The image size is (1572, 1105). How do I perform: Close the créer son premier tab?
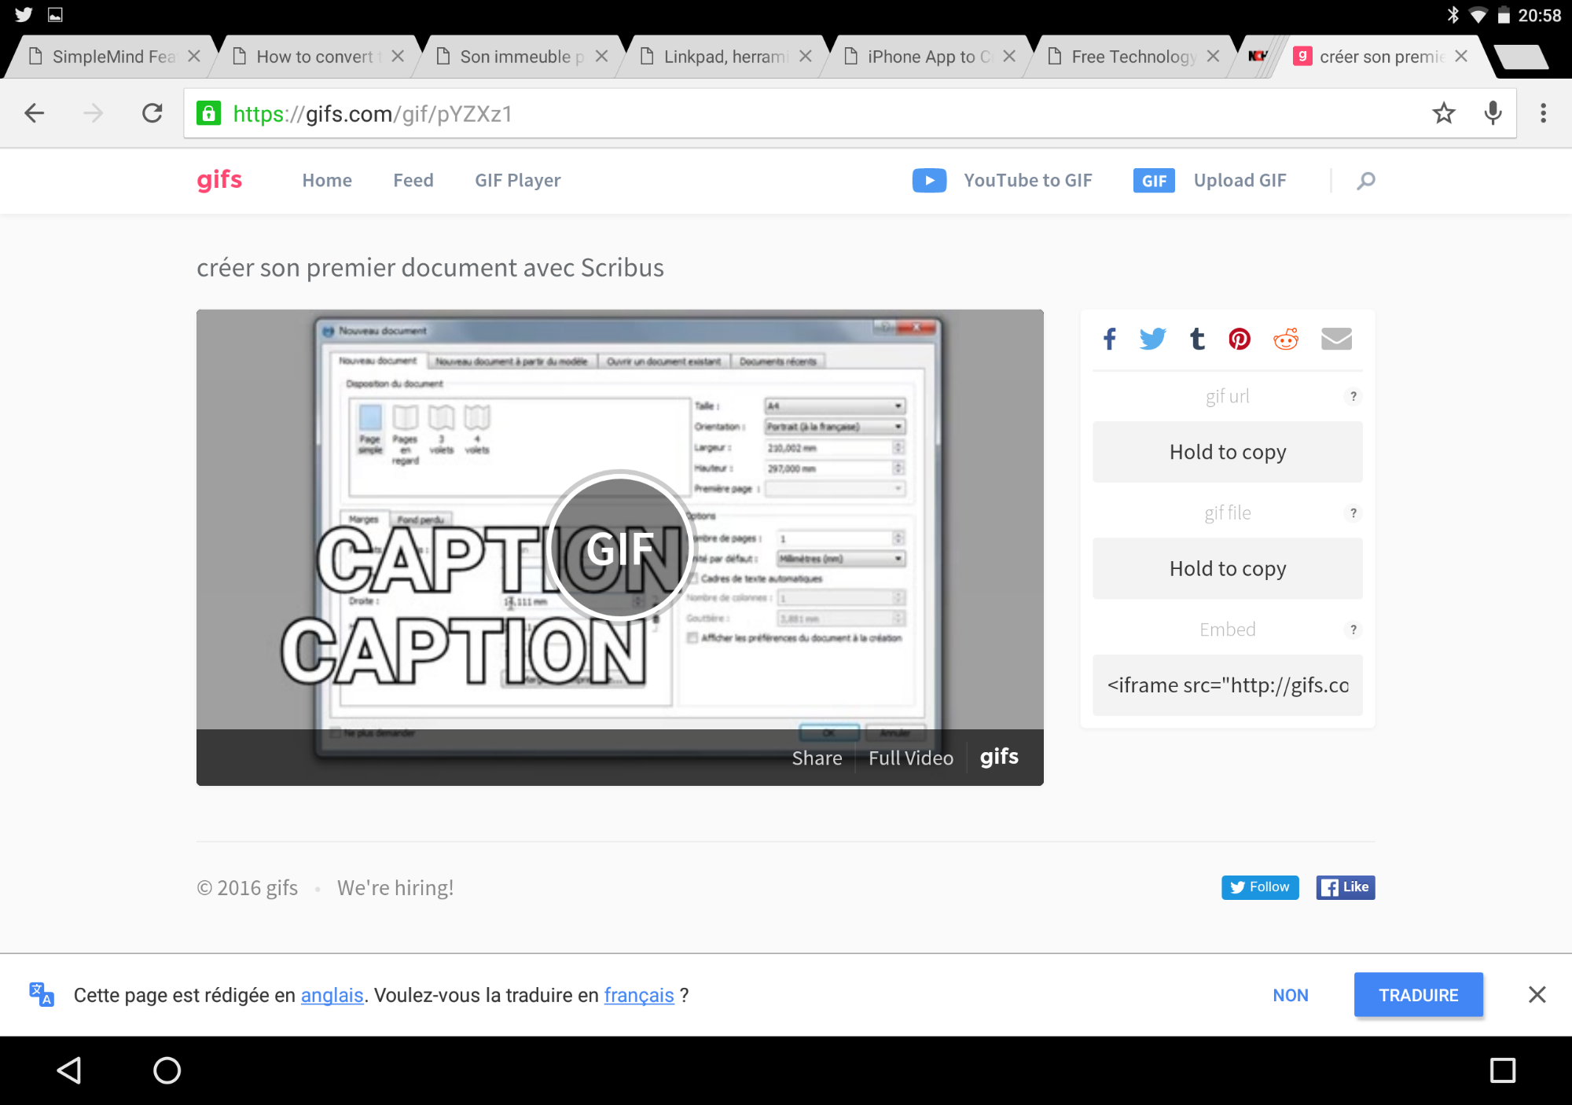(x=1461, y=57)
